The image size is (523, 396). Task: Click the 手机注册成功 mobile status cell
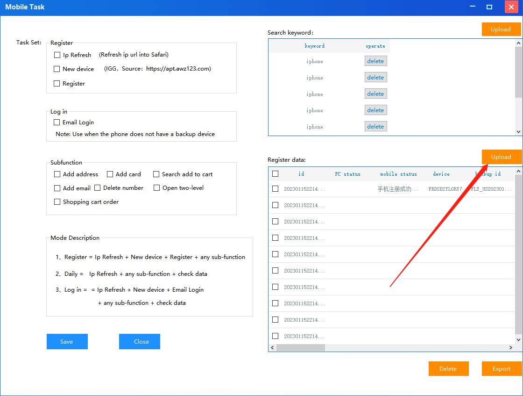pos(397,189)
